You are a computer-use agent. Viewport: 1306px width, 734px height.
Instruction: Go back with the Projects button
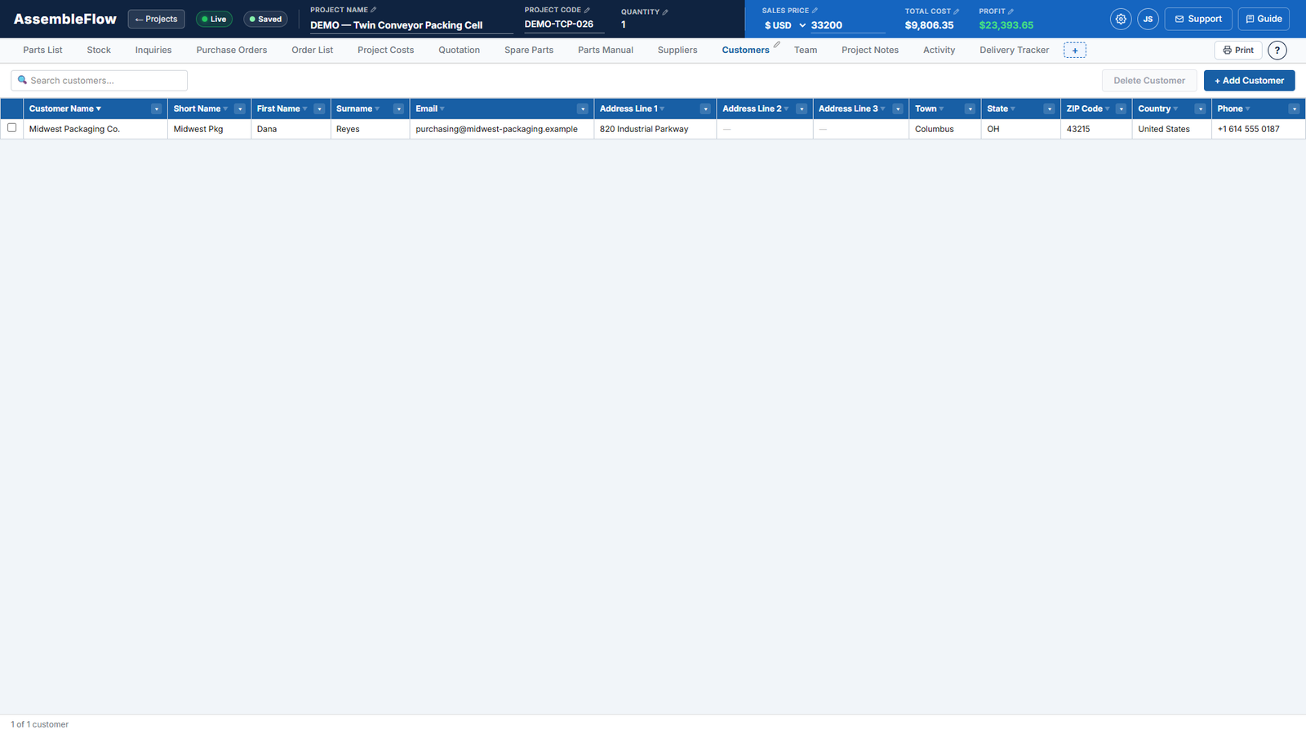pyautogui.click(x=157, y=19)
